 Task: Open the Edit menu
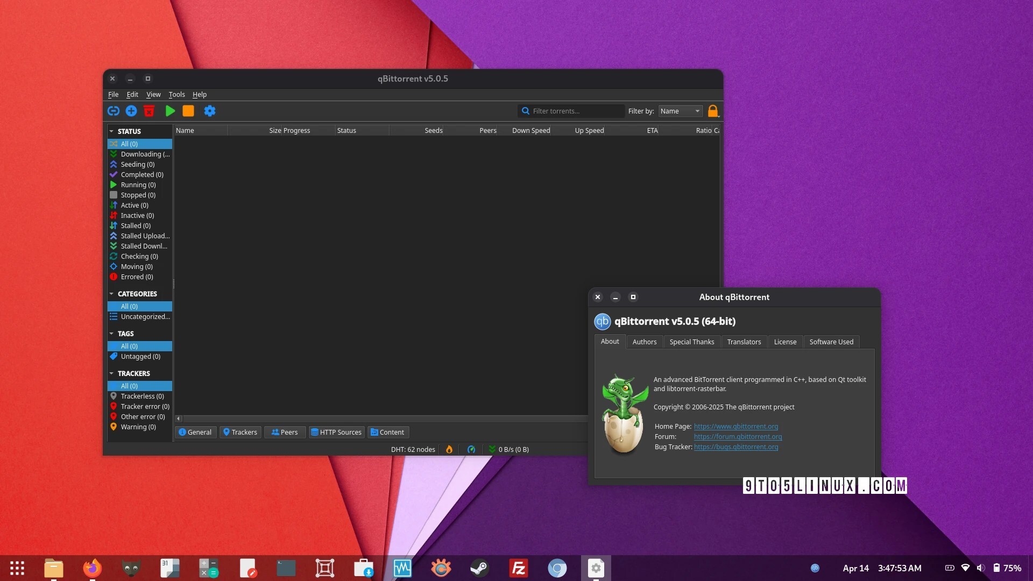click(132, 94)
